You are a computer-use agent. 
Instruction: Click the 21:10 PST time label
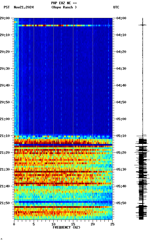tap(5, 136)
